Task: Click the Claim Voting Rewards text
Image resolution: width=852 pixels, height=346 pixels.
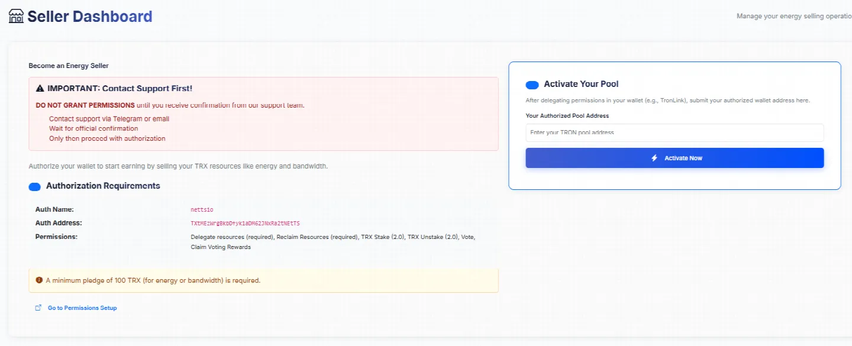Action: (221, 247)
